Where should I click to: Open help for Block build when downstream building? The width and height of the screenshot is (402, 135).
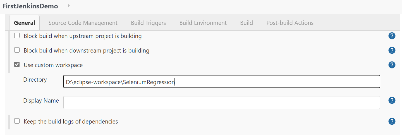pyautogui.click(x=392, y=50)
